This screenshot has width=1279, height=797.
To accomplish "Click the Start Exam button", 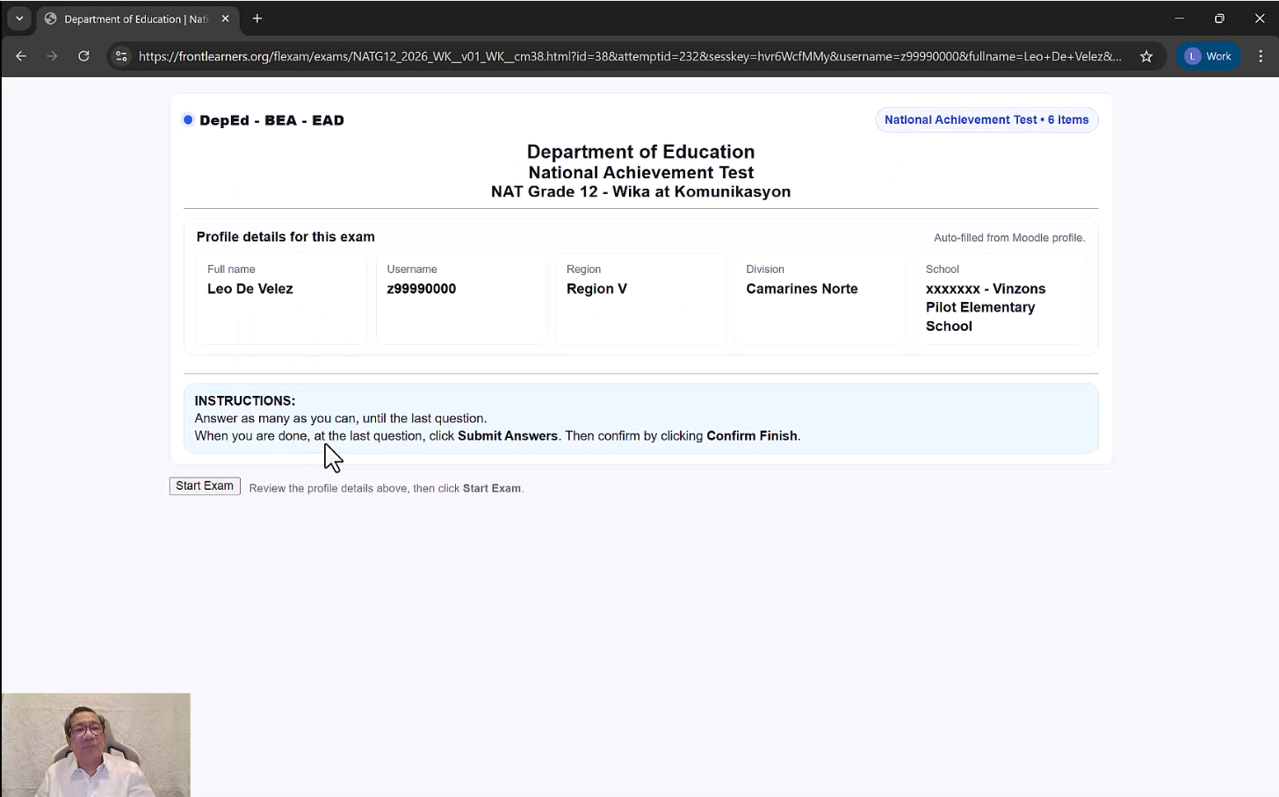I will (x=205, y=486).
